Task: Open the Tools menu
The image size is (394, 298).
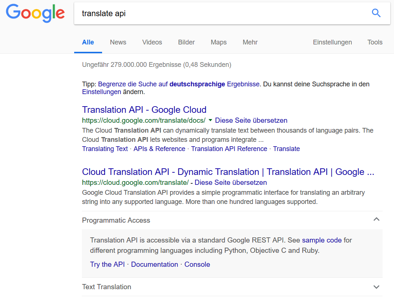Action: (x=375, y=42)
